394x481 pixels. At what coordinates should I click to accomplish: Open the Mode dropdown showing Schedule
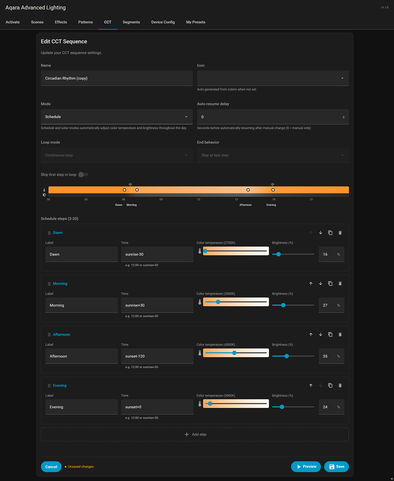coord(117,117)
